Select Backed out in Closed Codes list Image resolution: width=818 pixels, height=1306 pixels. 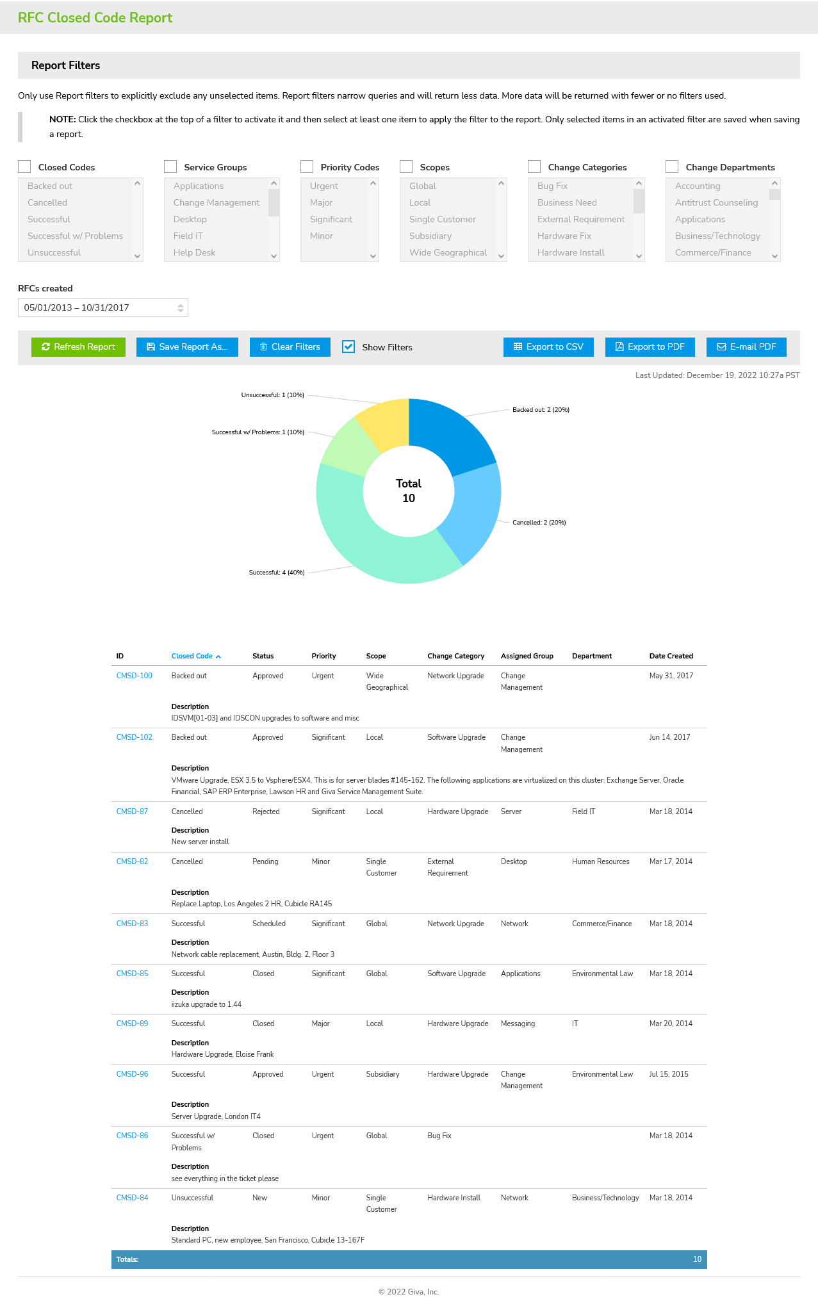click(50, 186)
